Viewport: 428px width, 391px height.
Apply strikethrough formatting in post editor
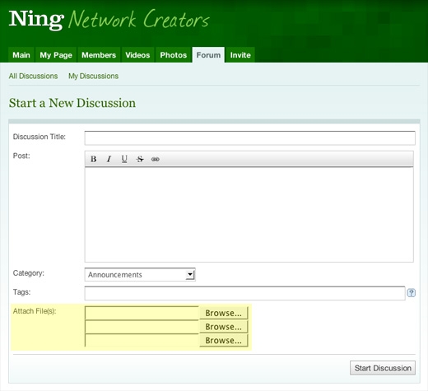(140, 159)
